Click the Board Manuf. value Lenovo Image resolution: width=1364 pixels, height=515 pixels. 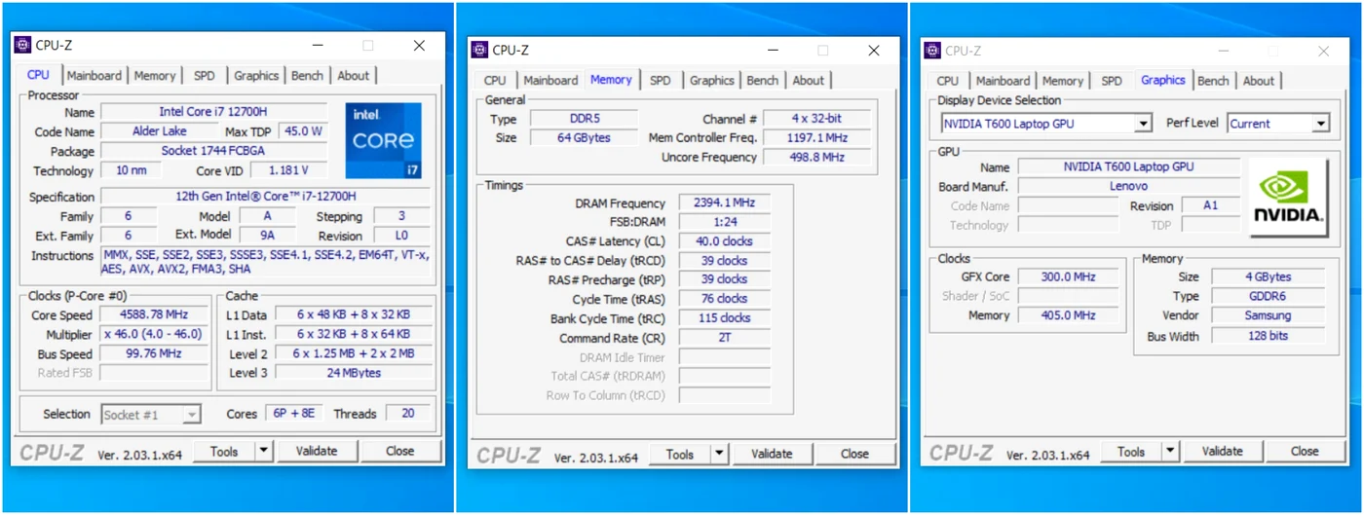coord(1128,186)
